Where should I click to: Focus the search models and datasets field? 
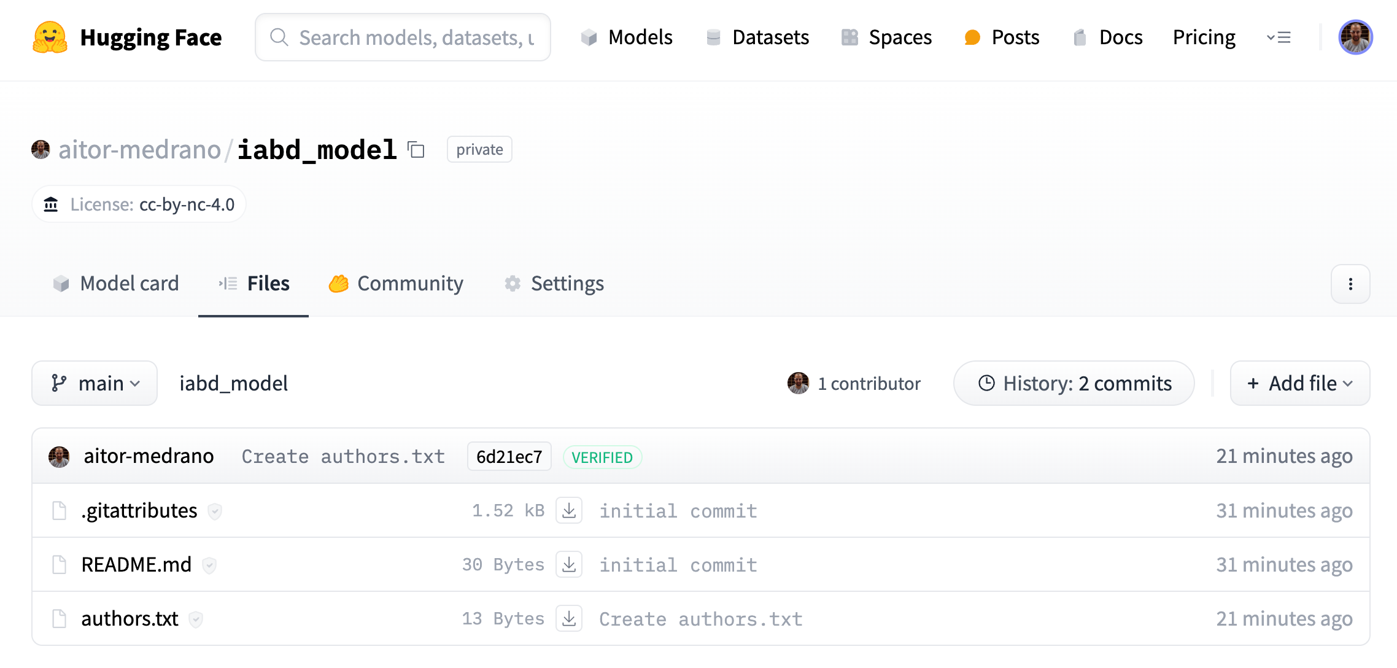click(403, 37)
